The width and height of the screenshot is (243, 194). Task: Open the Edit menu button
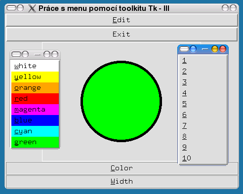122,20
